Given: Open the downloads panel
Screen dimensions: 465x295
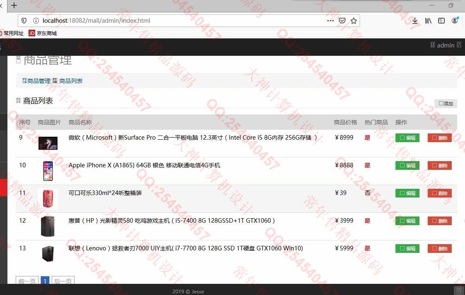Looking at the screenshot, I should click(415, 21).
